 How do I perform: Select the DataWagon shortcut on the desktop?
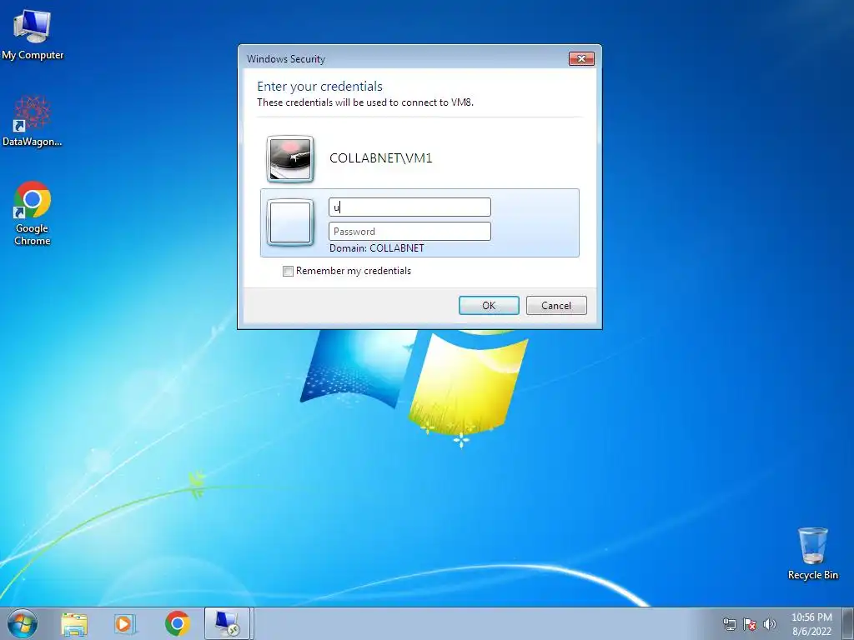[x=33, y=122]
